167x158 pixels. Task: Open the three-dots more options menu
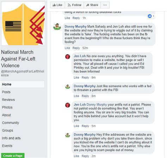tap(105, 5)
